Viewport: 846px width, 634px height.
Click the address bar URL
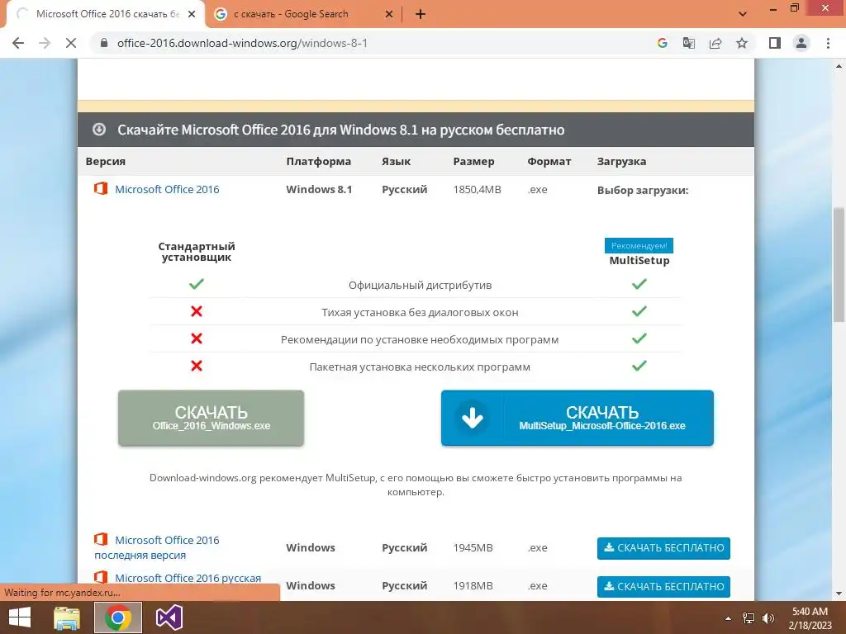pyautogui.click(x=242, y=43)
